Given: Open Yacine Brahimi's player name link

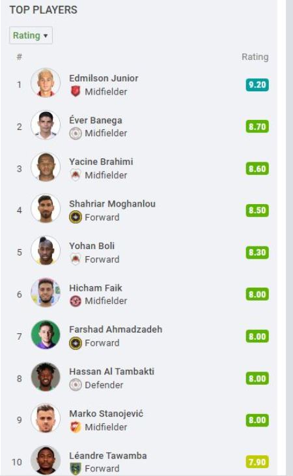Looking at the screenshot, I should (x=101, y=162).
